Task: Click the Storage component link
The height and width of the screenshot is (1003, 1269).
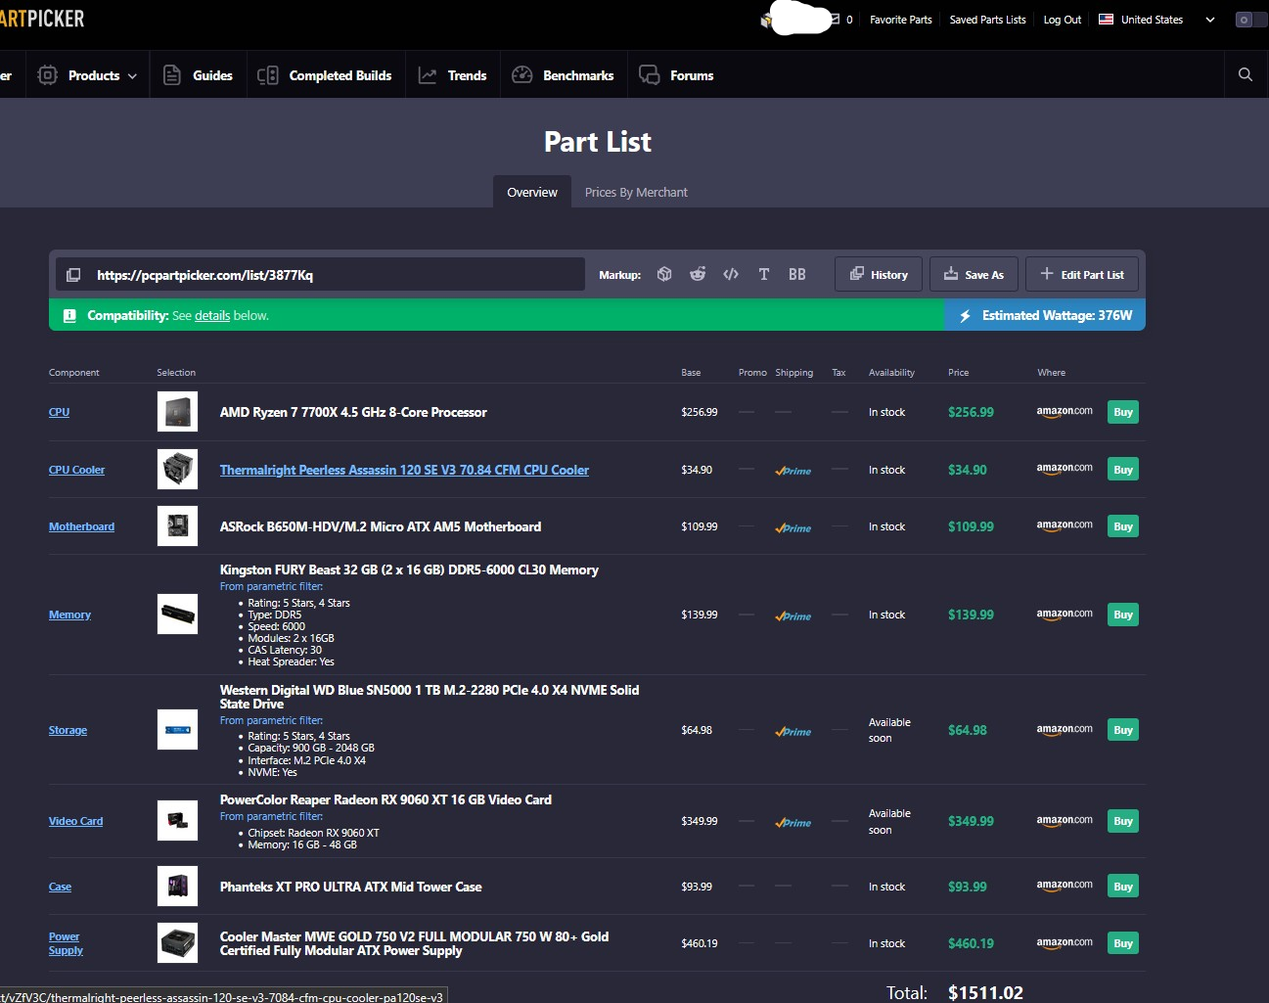Action: click(68, 730)
